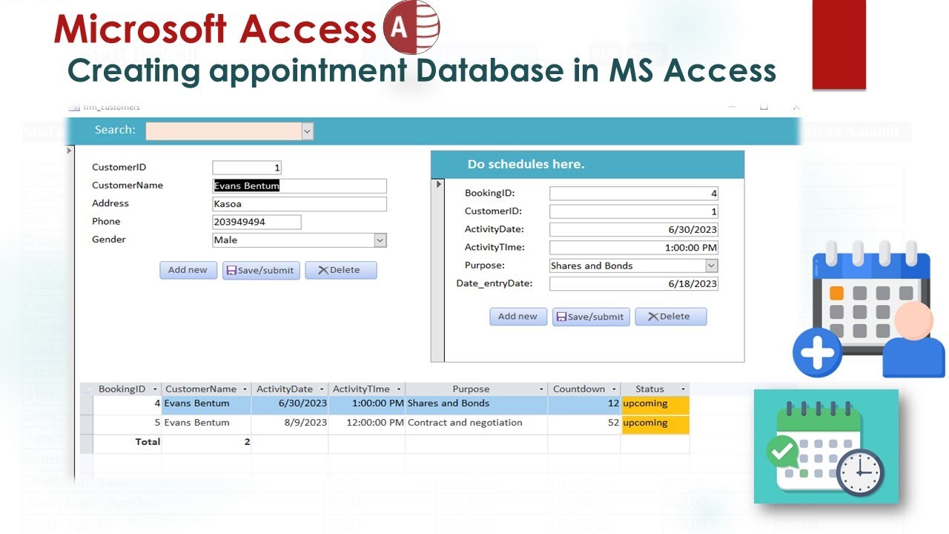949x534 pixels.
Task: Click the Do schedules here header
Action: coord(526,165)
